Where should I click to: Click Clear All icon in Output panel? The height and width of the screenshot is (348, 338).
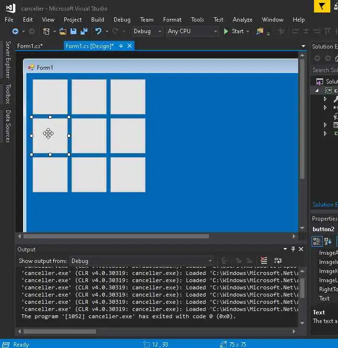point(264,261)
